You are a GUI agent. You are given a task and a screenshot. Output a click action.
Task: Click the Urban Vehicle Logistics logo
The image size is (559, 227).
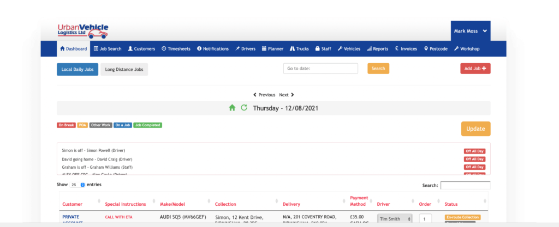click(83, 31)
